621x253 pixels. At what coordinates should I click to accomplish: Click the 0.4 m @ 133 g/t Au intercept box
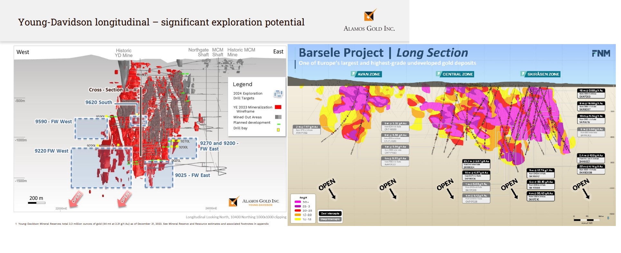[591, 158]
